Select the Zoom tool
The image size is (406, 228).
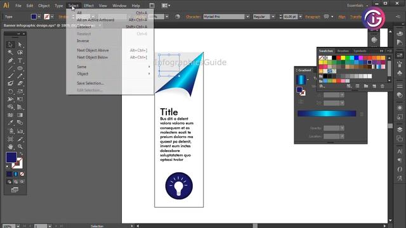[x=20, y=146]
